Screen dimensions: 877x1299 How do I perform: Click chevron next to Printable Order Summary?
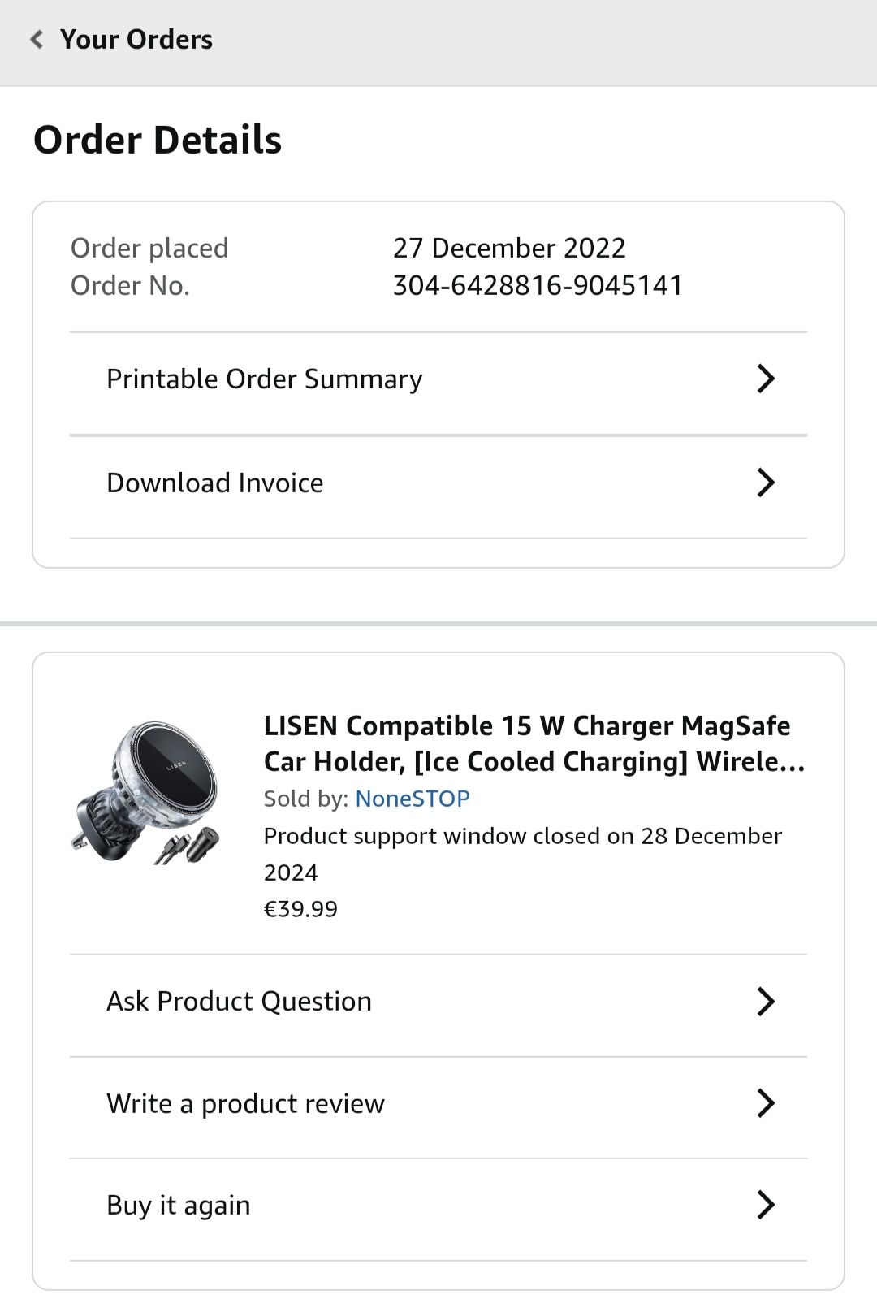click(766, 379)
